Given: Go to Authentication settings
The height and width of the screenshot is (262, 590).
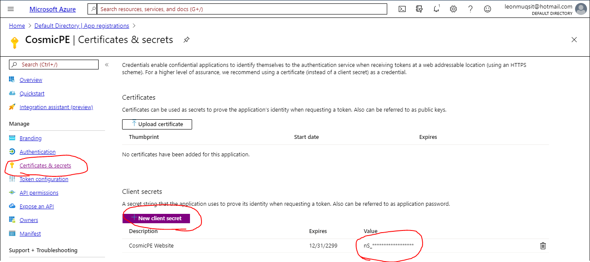Looking at the screenshot, I should click(x=38, y=152).
